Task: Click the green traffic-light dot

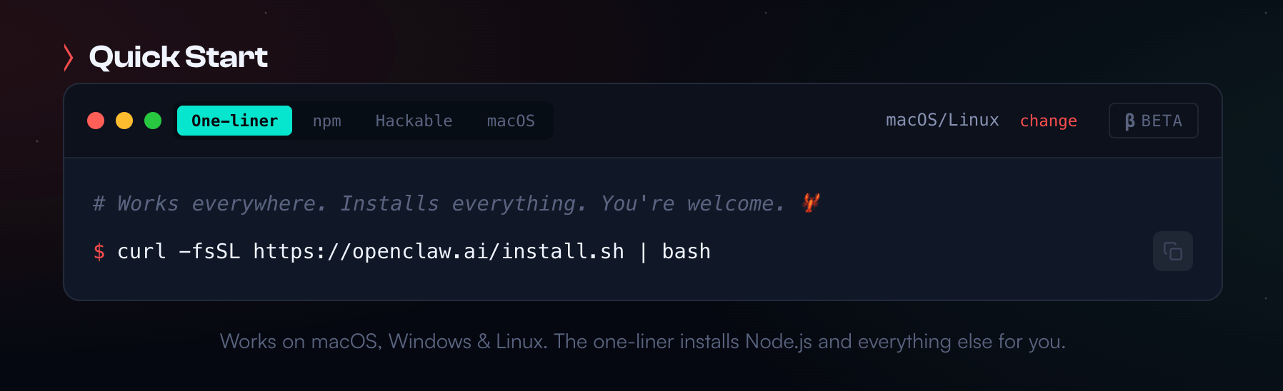Action: coord(153,121)
